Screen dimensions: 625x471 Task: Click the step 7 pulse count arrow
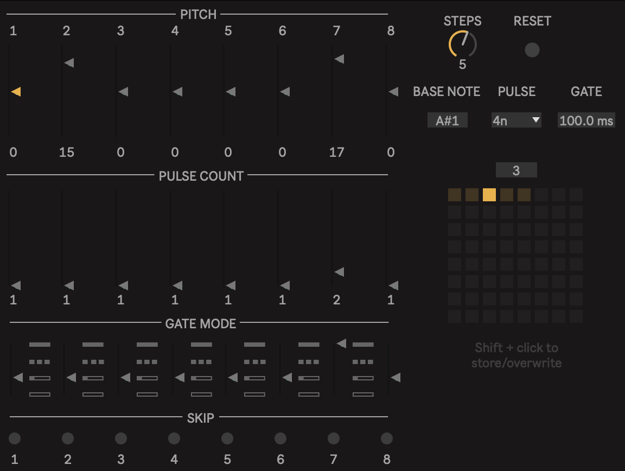pyautogui.click(x=339, y=272)
